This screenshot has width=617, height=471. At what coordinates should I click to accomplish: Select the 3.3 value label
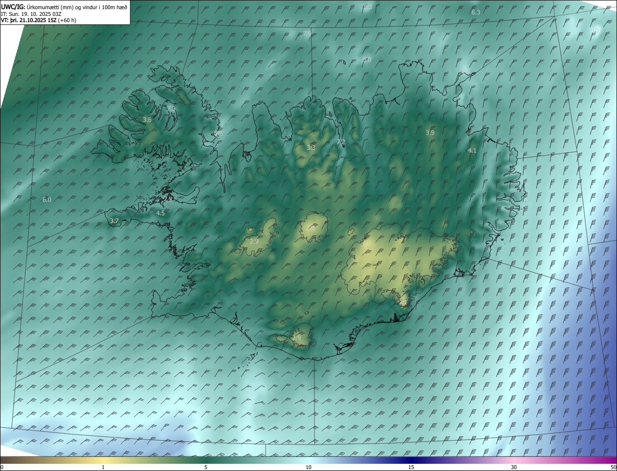[x=311, y=147]
